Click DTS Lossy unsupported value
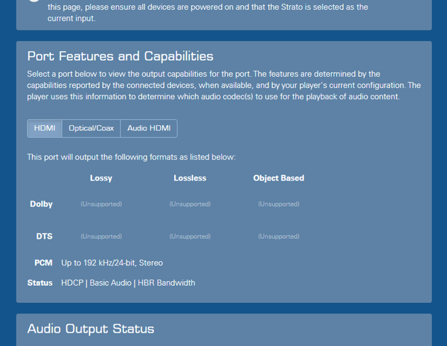This screenshot has height=346, width=447. [x=101, y=237]
